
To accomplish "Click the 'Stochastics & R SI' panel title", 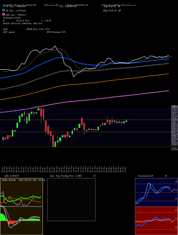I will (152, 176).
